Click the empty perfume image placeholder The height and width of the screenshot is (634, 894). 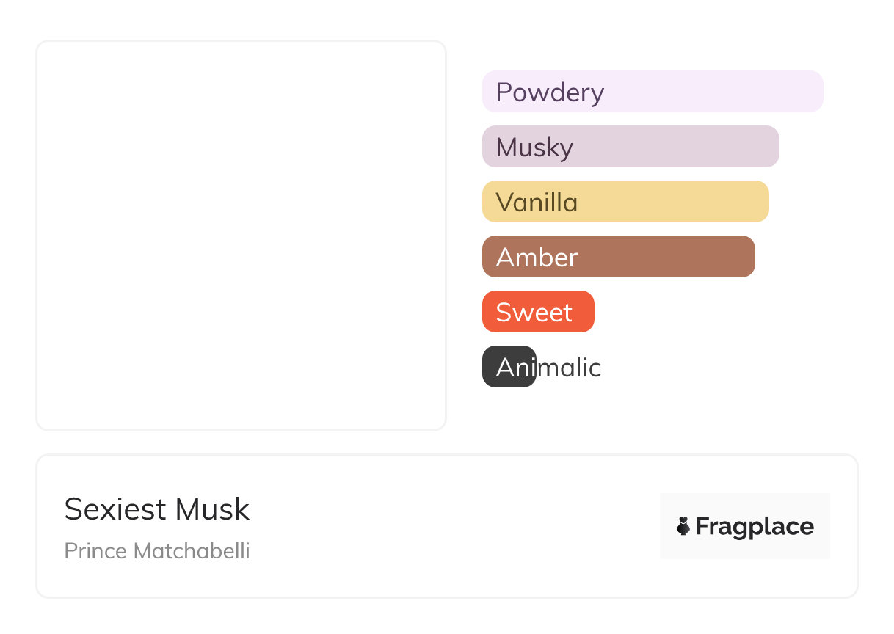(x=241, y=236)
